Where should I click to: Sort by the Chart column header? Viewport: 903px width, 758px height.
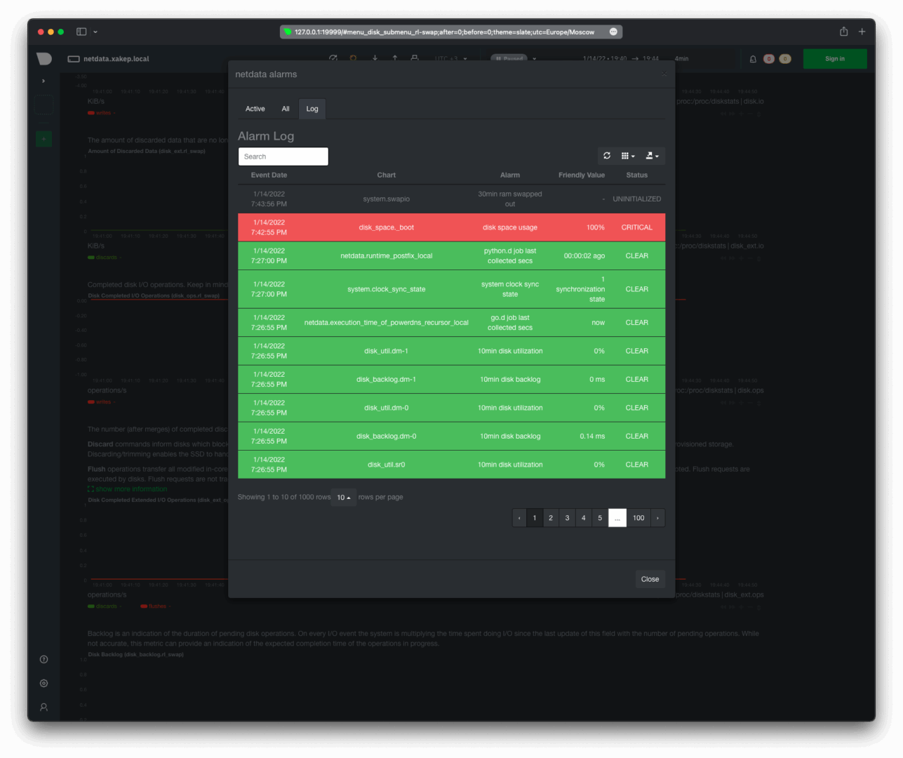tap(386, 175)
